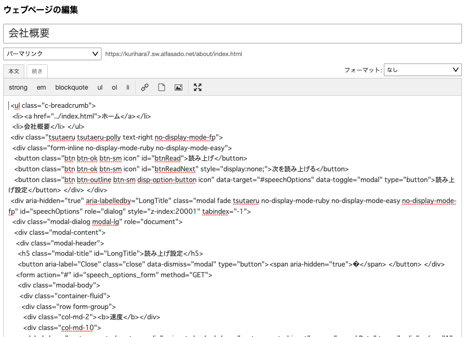The width and height of the screenshot is (468, 337).
Task: Click the modal-body div line
Action: (x=59, y=285)
